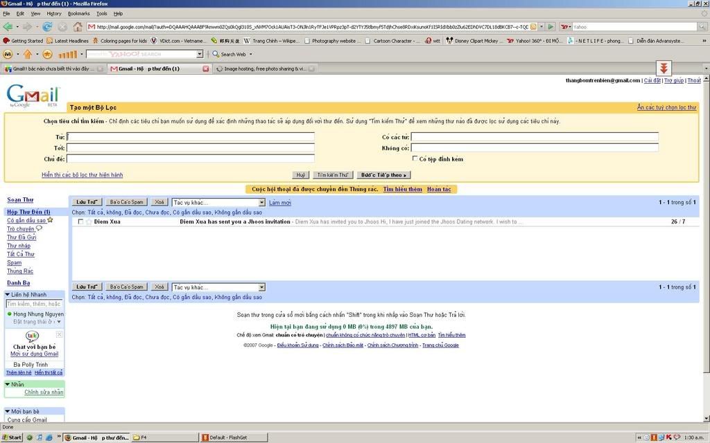The image size is (710, 443).
Task: Click the Google Talk logo icon
Action: [x=32, y=336]
